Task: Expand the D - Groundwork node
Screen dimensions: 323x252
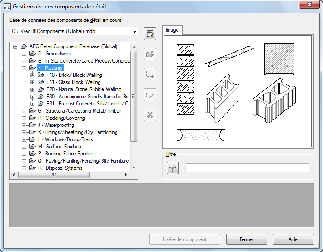Action: (24, 54)
